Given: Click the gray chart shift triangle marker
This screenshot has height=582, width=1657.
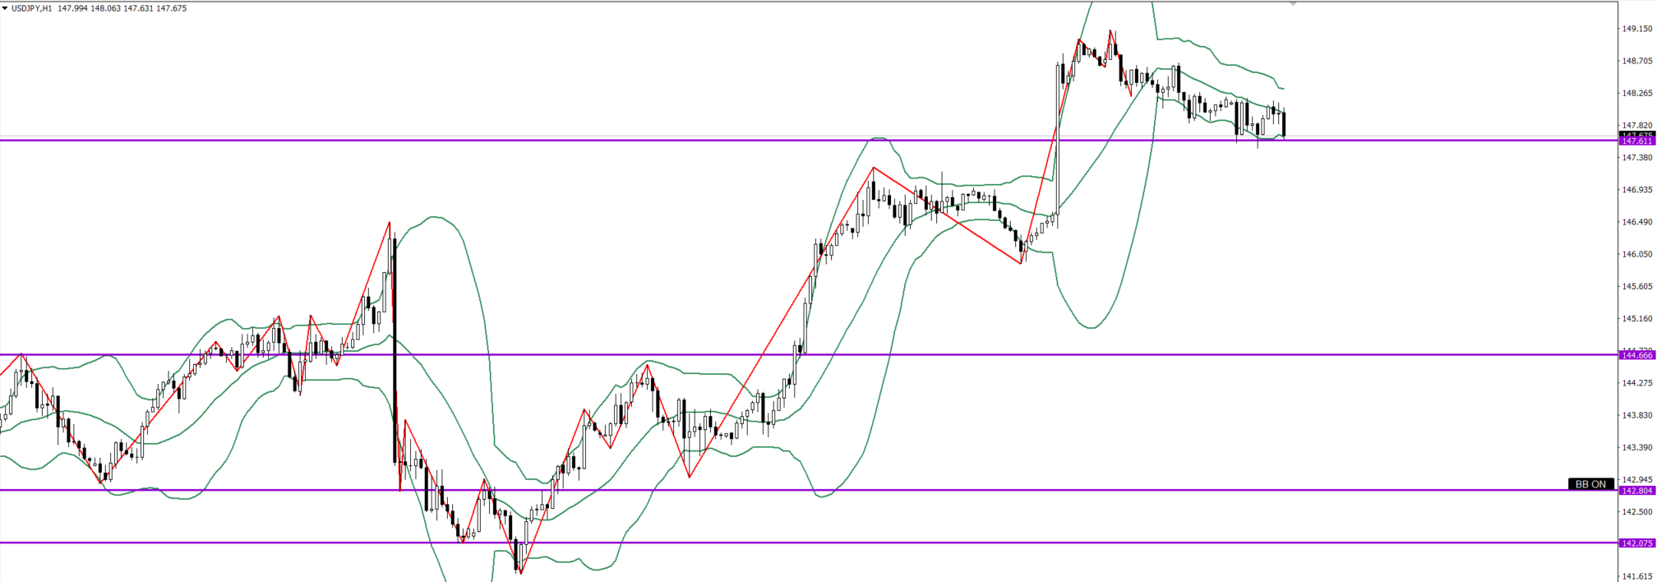Looking at the screenshot, I should [1293, 4].
